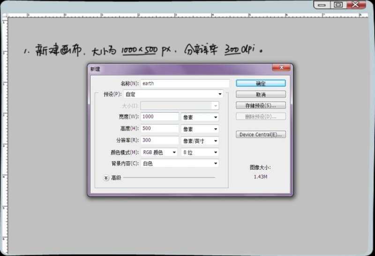This screenshot has width=375, height=256.
Task: Minimize the outer window
Action: point(321,5)
